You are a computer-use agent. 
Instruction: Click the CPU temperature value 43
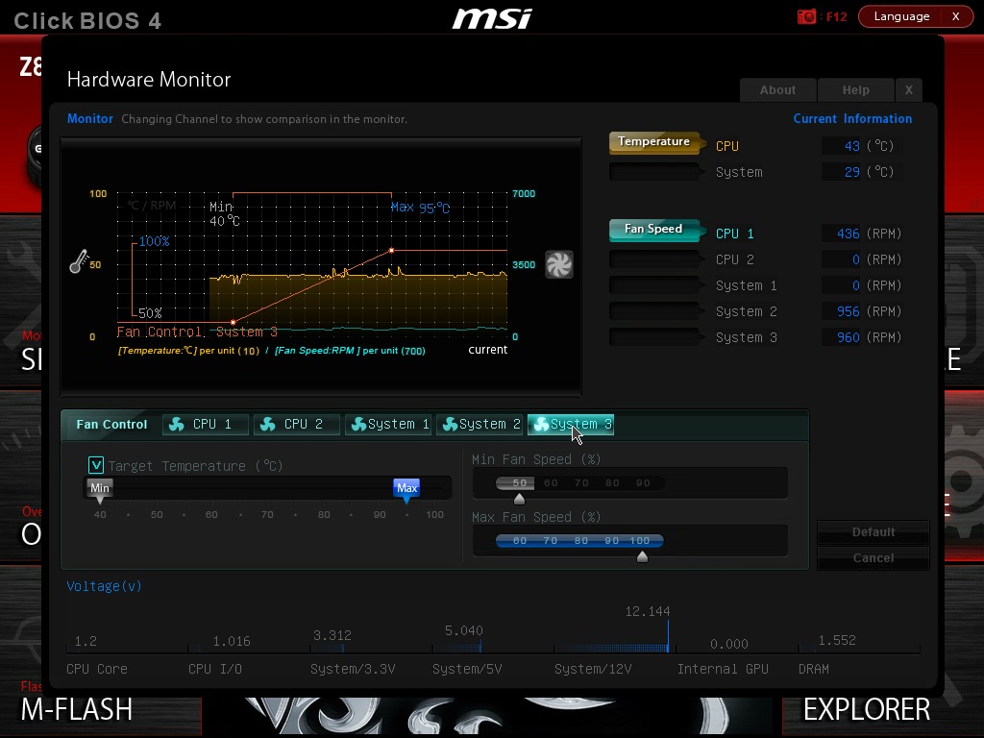click(x=851, y=146)
